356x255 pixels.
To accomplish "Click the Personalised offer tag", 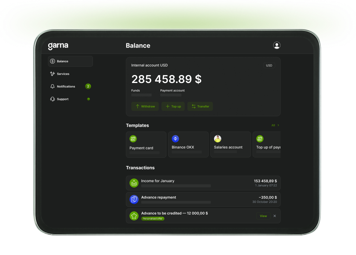I will coord(152,219).
